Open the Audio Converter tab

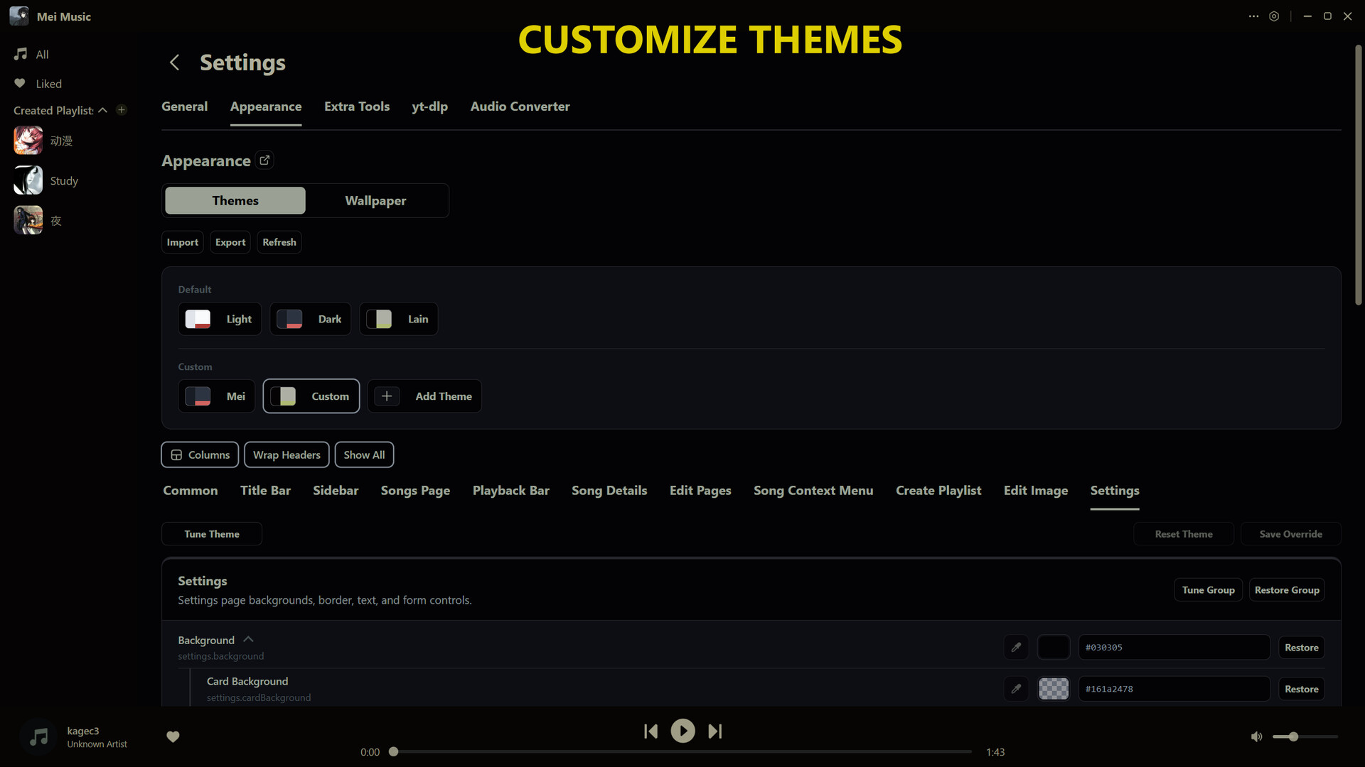pos(520,107)
